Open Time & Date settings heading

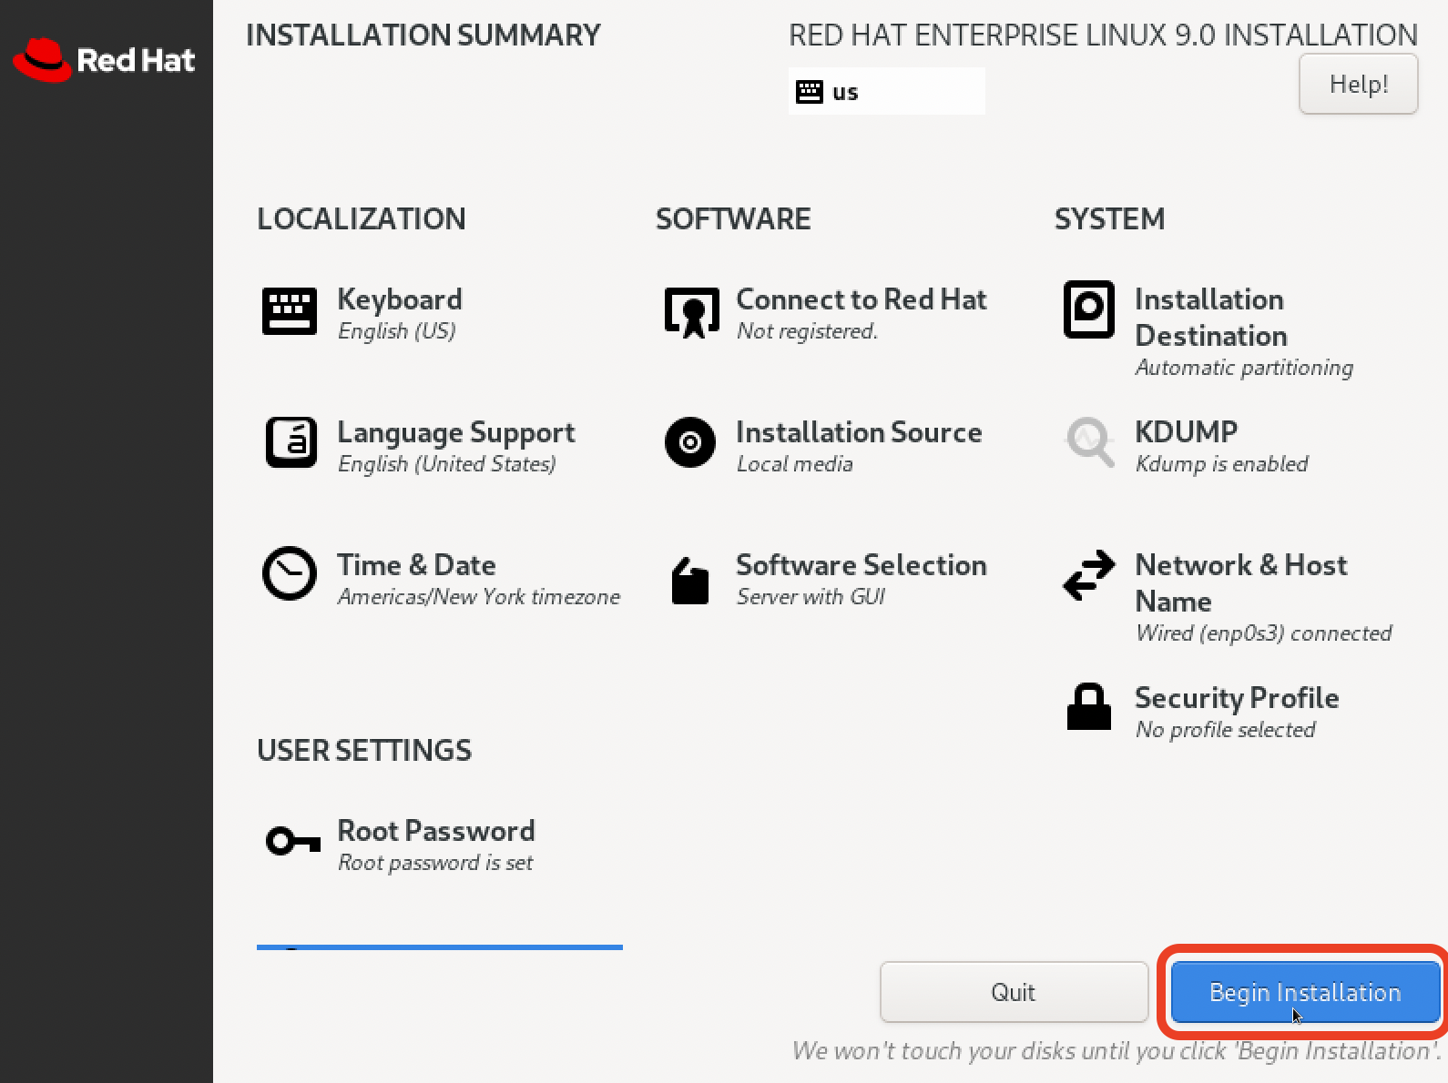pos(416,565)
